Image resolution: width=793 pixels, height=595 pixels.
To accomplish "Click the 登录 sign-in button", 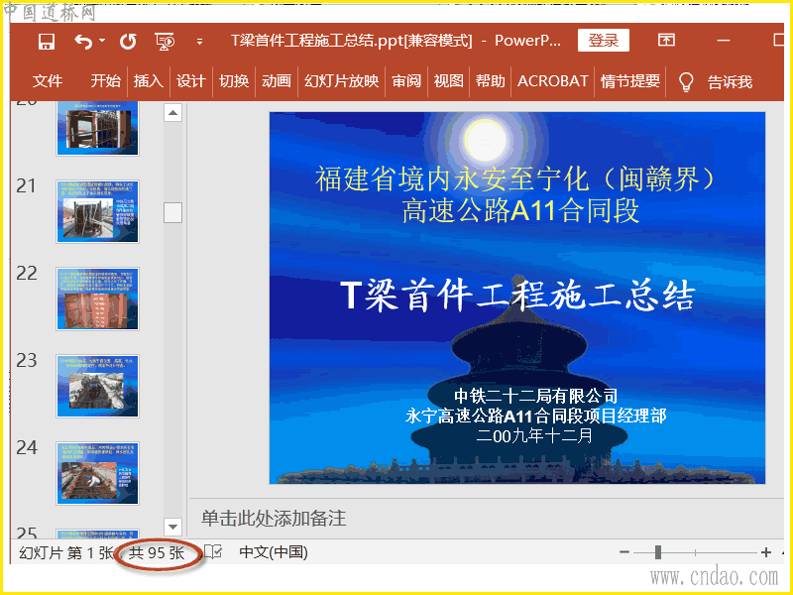I will click(604, 41).
